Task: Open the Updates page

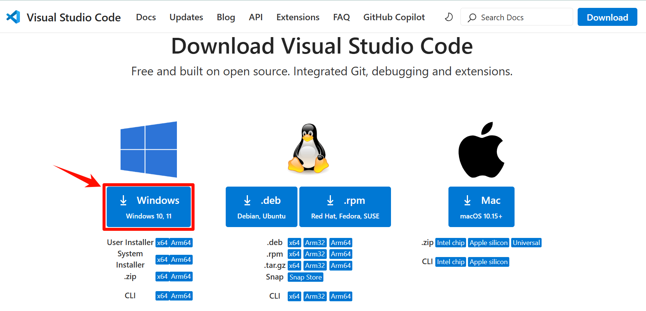Action: click(186, 17)
